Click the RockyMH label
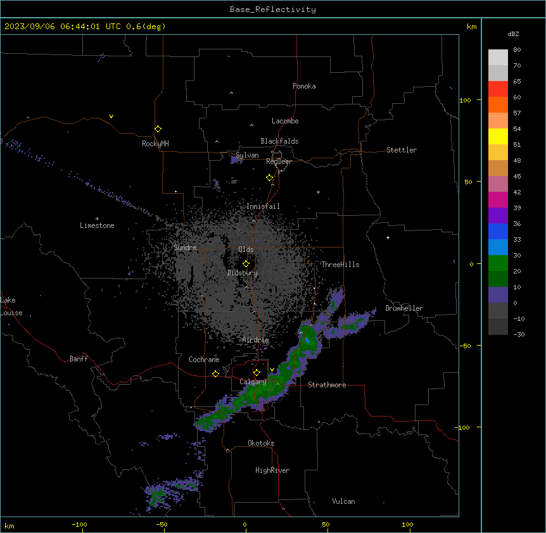This screenshot has height=533, width=546. tap(155, 143)
